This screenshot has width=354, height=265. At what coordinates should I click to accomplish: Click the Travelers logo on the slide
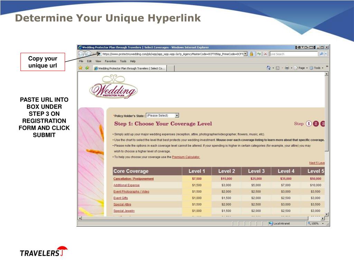point(44,252)
